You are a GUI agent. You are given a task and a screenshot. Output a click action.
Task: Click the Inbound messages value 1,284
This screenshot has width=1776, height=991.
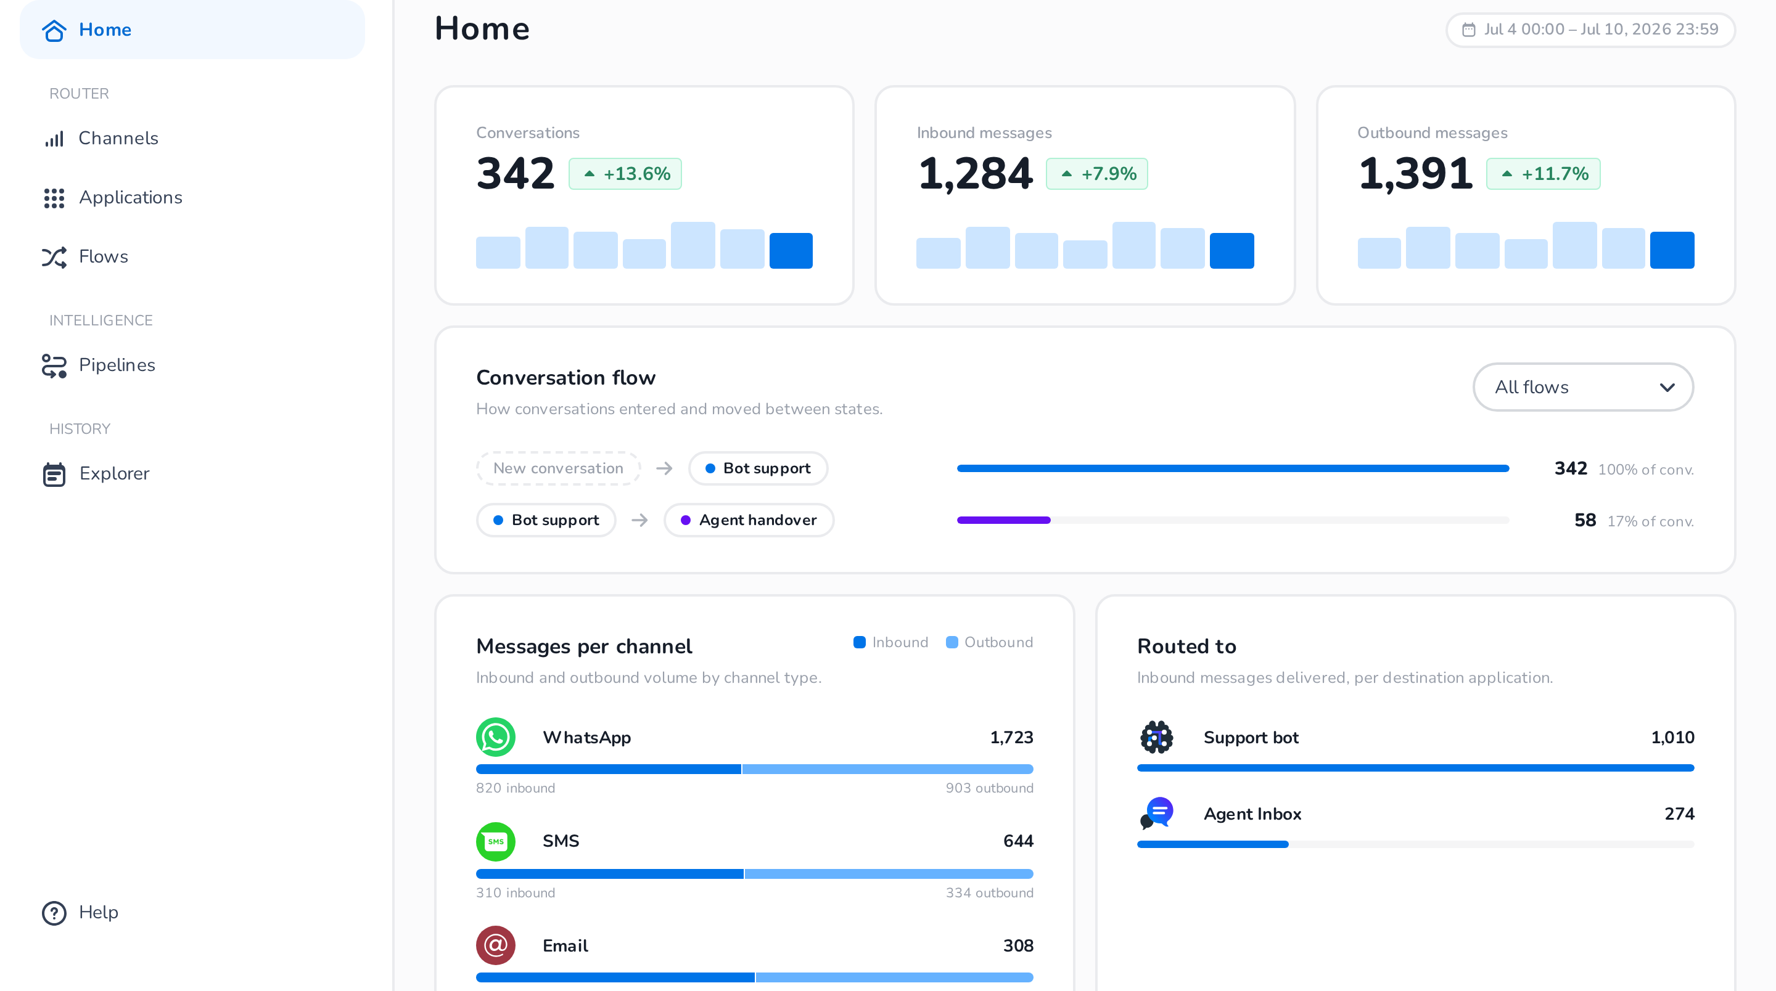975,174
